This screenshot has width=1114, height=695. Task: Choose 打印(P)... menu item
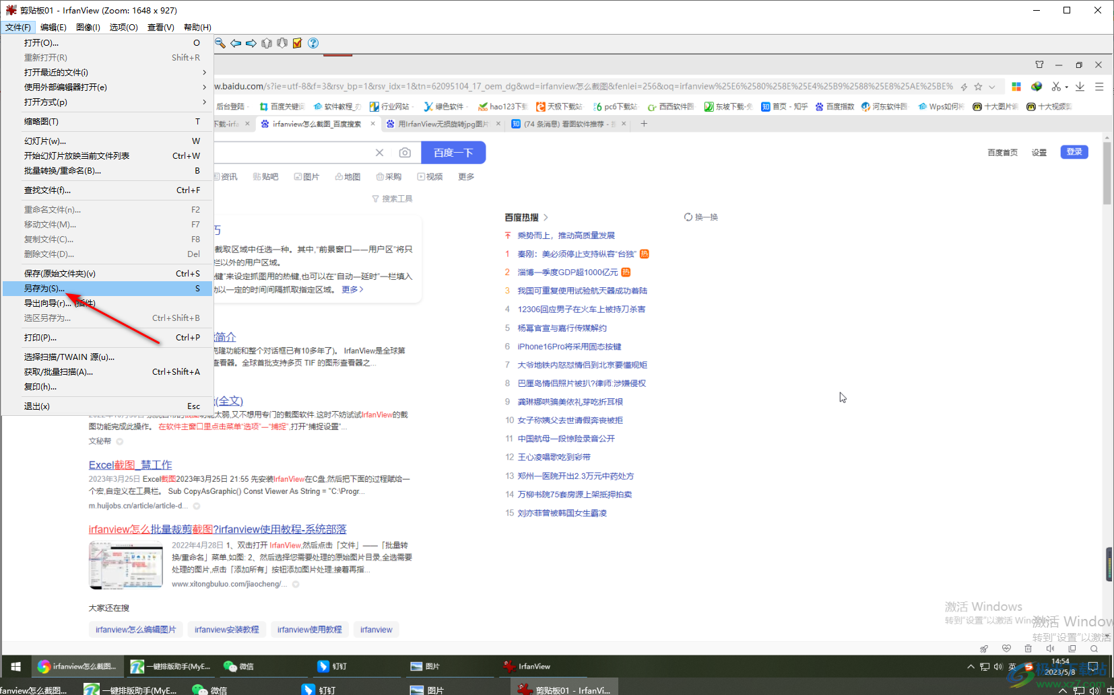click(x=108, y=337)
